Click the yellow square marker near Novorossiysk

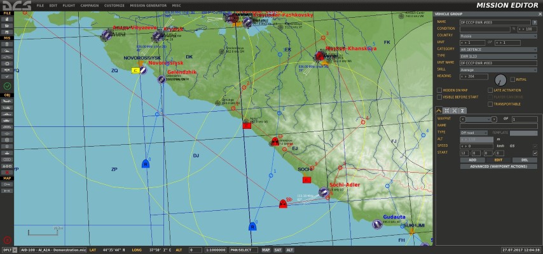135,70
